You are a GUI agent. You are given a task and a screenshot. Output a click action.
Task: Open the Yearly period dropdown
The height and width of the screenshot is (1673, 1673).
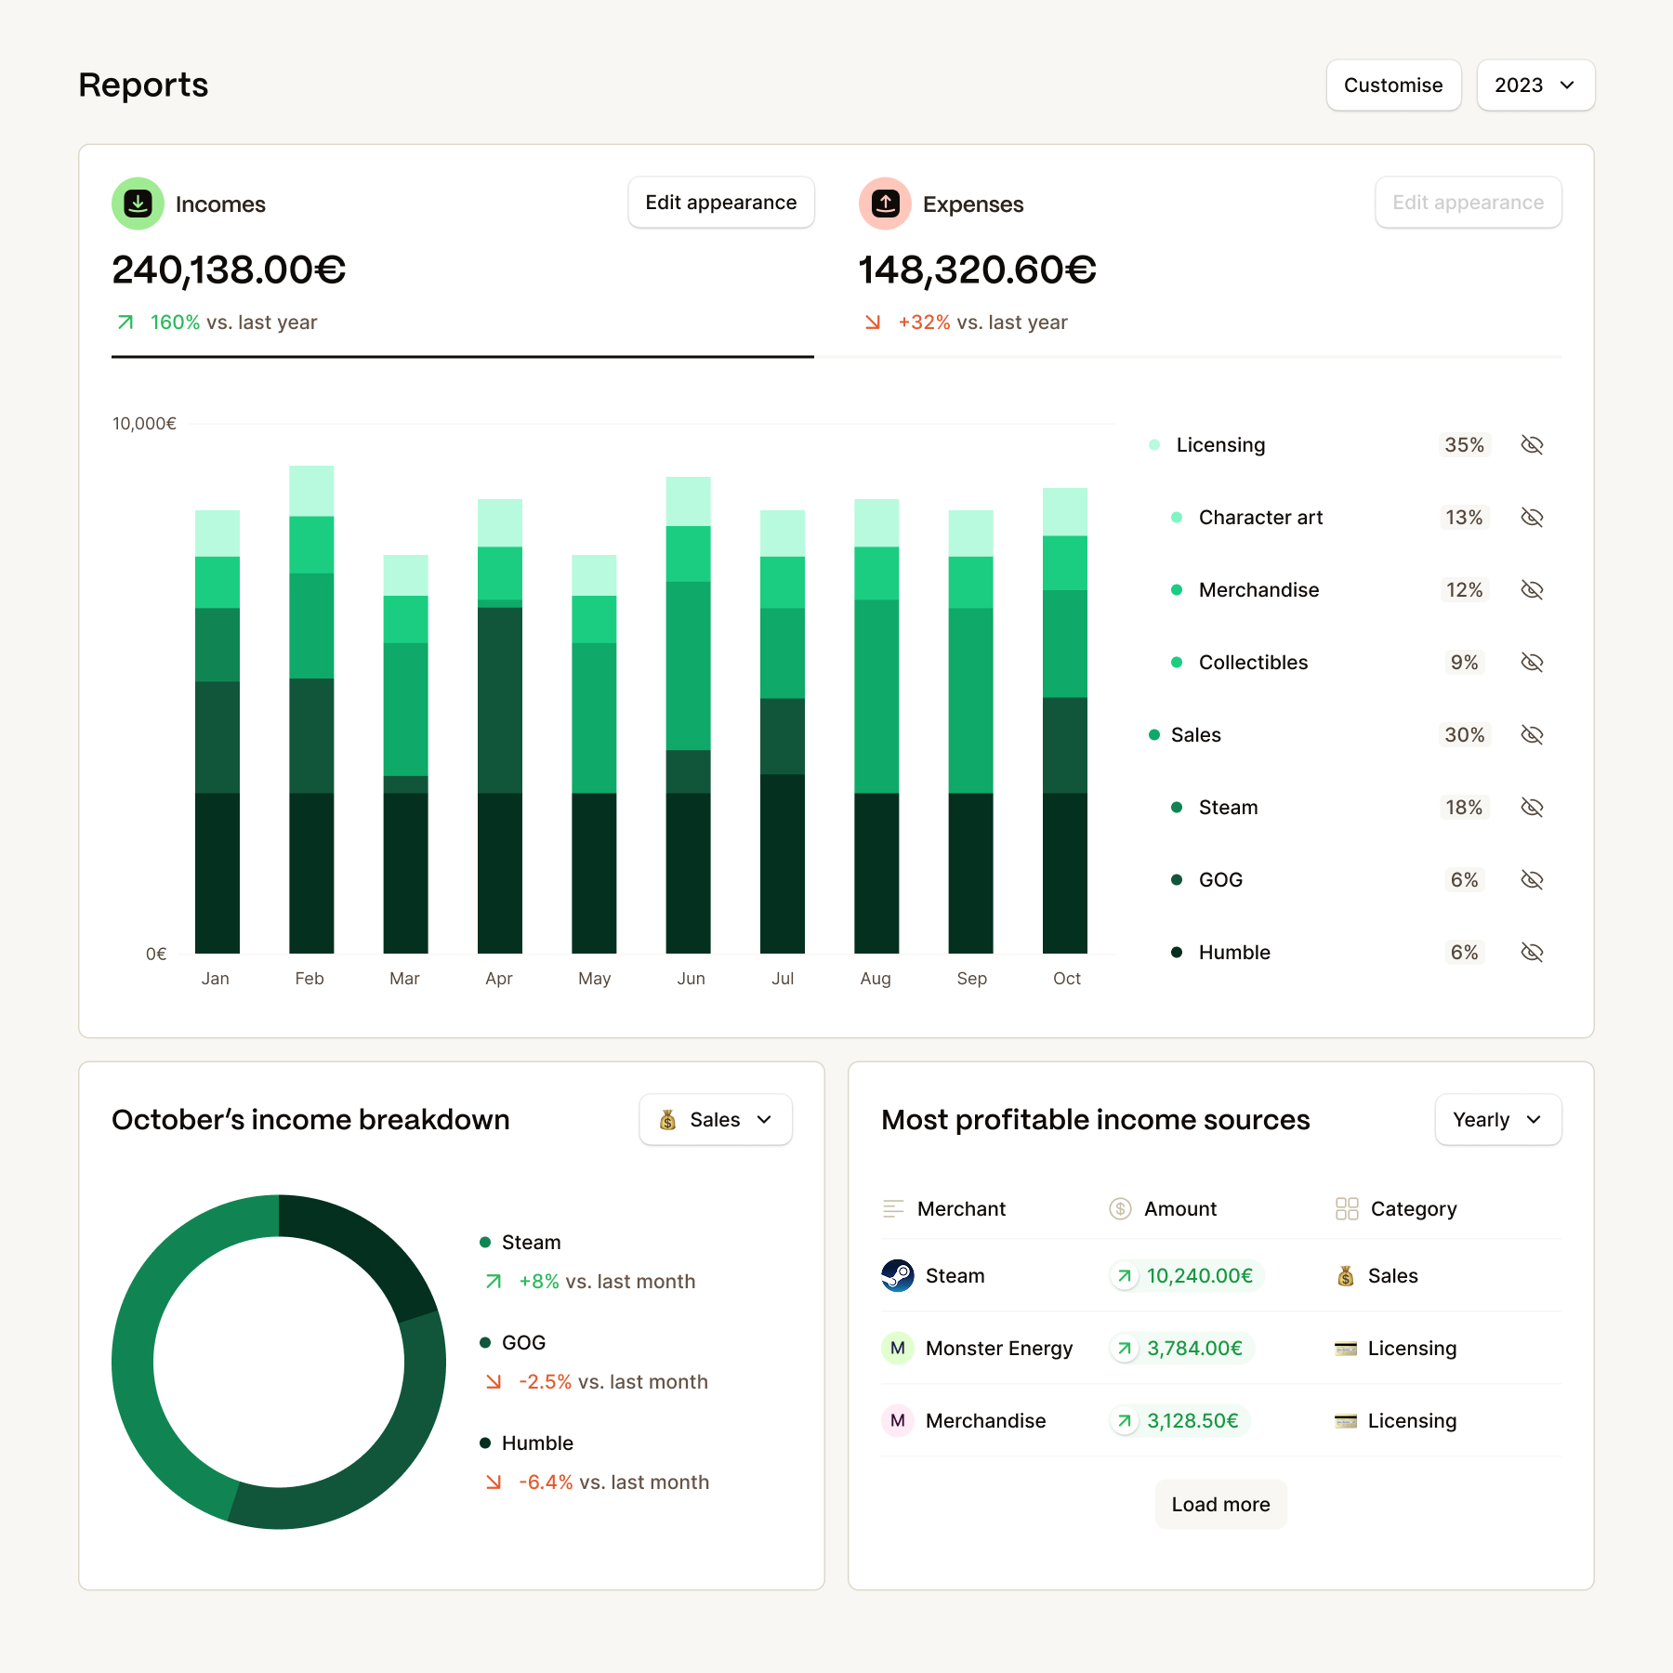coord(1497,1119)
